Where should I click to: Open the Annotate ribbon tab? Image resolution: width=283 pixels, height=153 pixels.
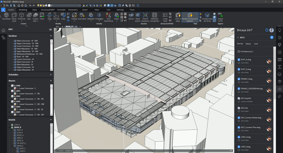[61, 10]
